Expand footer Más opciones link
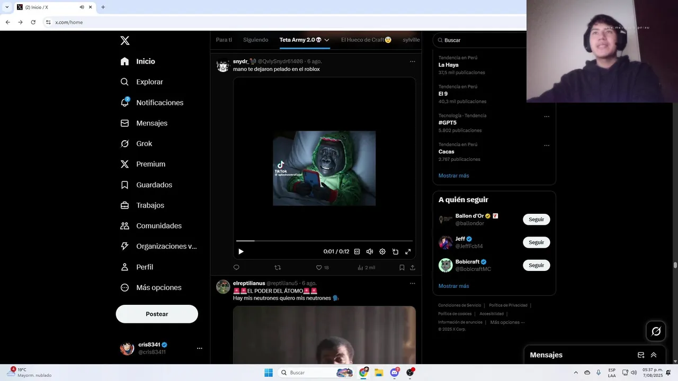 [x=507, y=322]
